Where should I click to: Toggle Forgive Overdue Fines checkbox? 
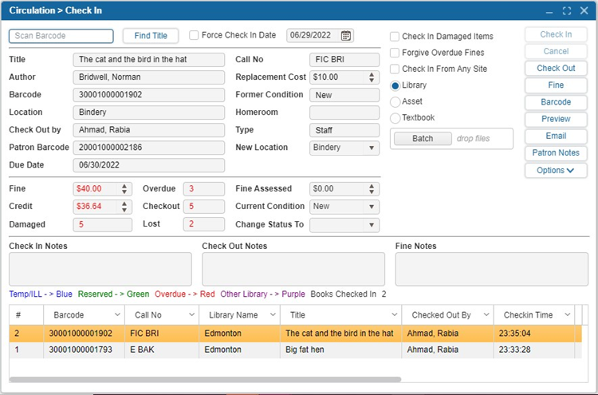(395, 53)
